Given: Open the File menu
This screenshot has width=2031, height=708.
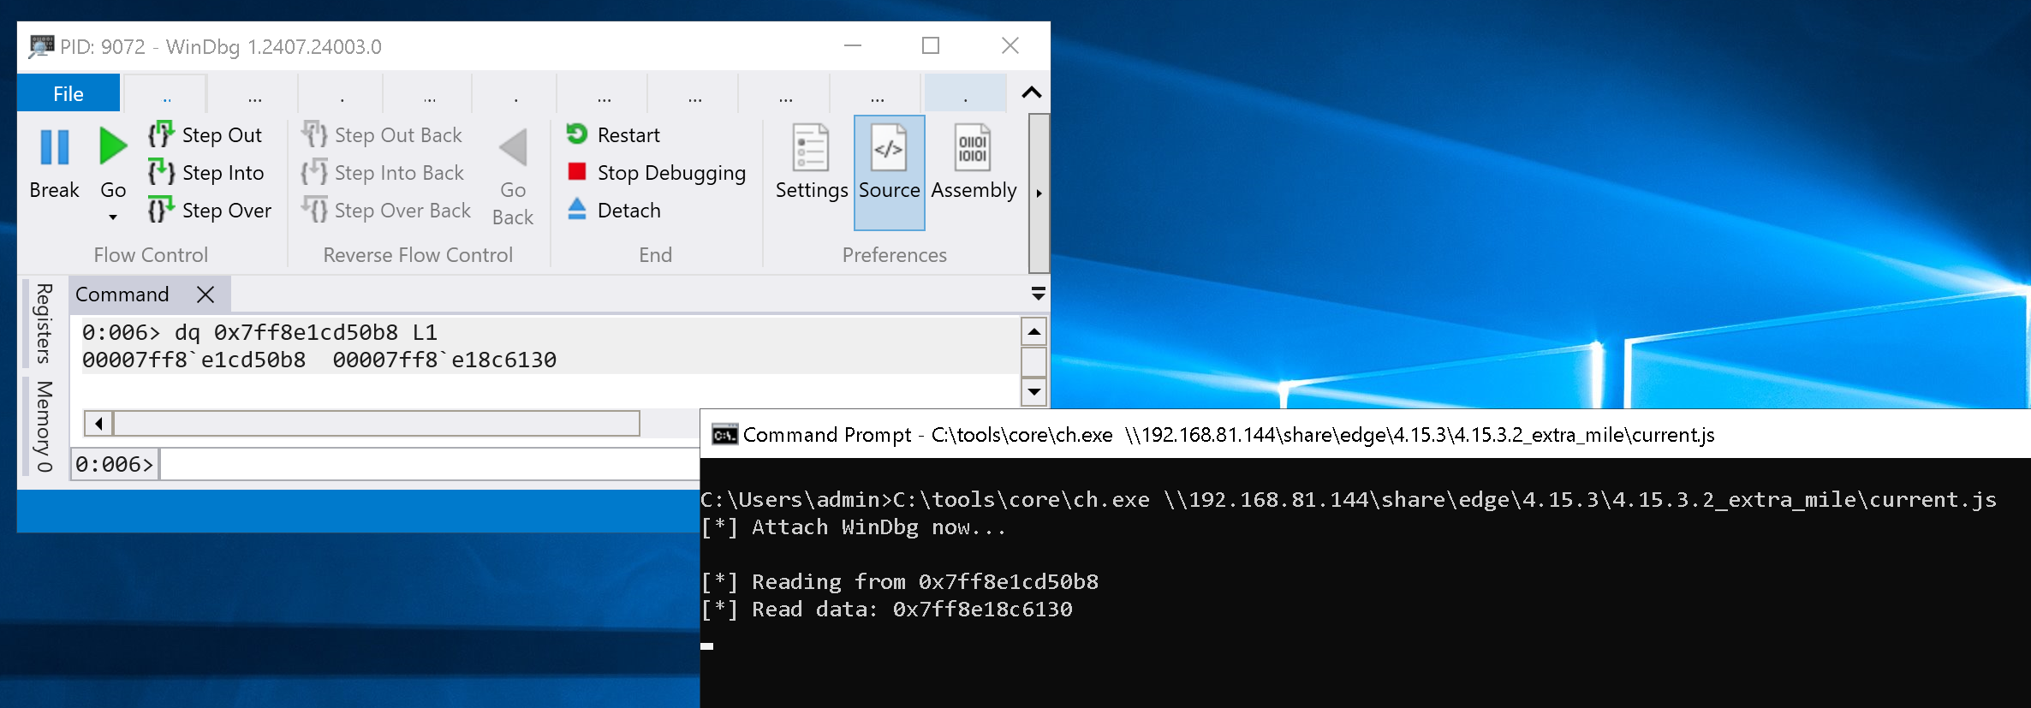Looking at the screenshot, I should click(68, 94).
